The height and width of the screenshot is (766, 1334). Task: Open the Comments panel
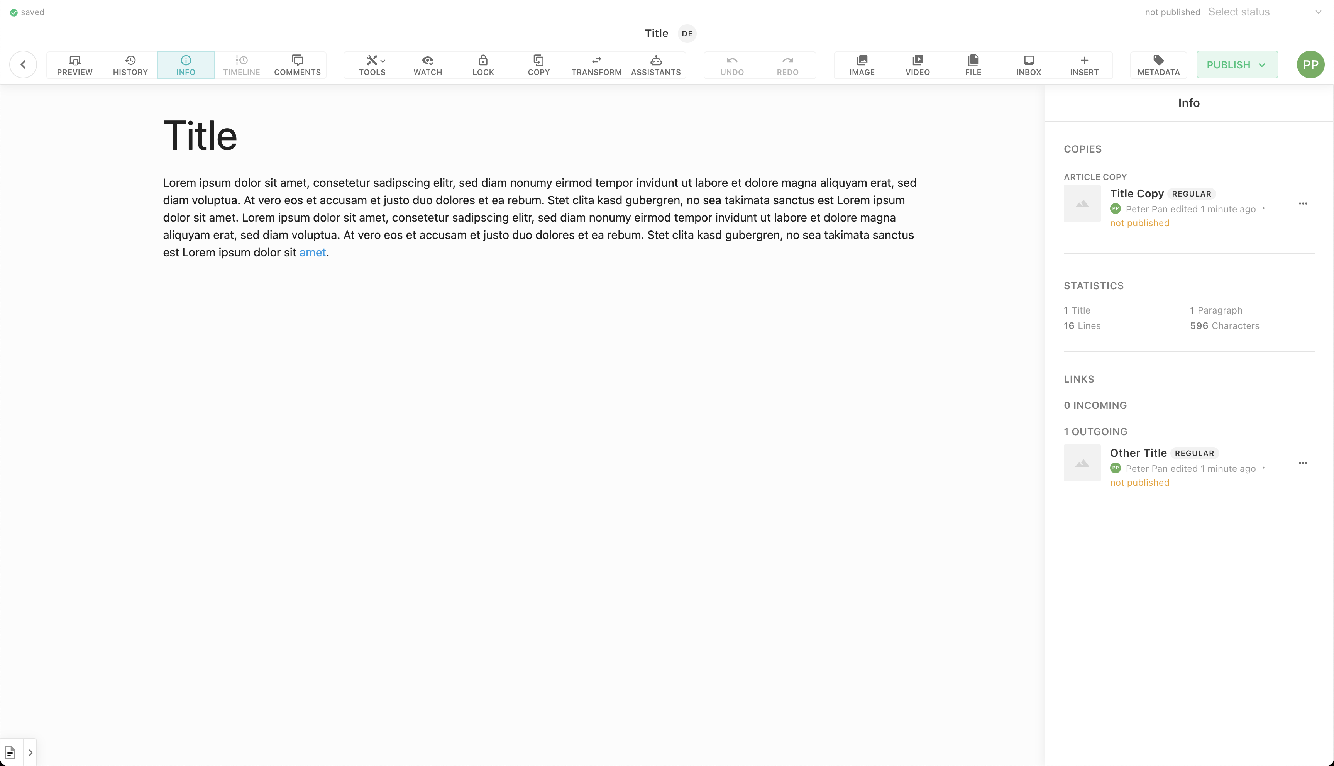pos(297,64)
